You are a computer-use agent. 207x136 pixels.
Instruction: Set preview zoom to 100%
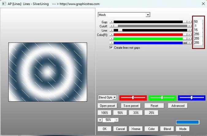tap(105, 113)
